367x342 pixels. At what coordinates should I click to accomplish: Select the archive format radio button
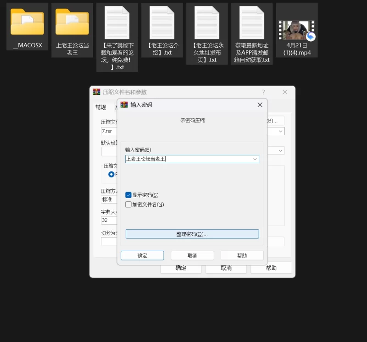pyautogui.click(x=111, y=174)
